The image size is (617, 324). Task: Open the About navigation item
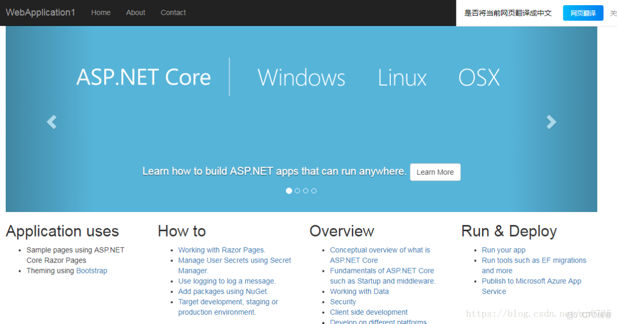135,13
